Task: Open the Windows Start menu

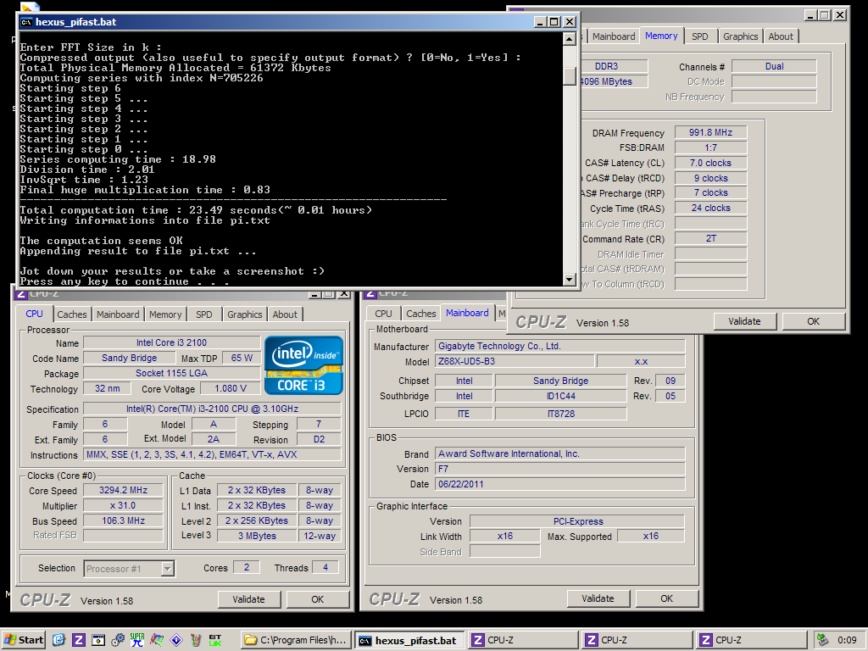Action: click(x=23, y=640)
